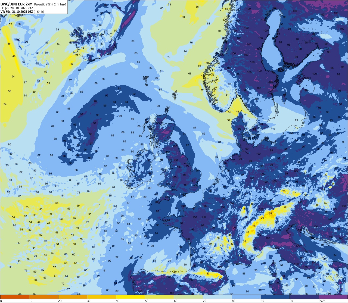The height and width of the screenshot is (303, 348).
Task: Click the 60–70% pale green legend swatch
Action: click(188, 297)
